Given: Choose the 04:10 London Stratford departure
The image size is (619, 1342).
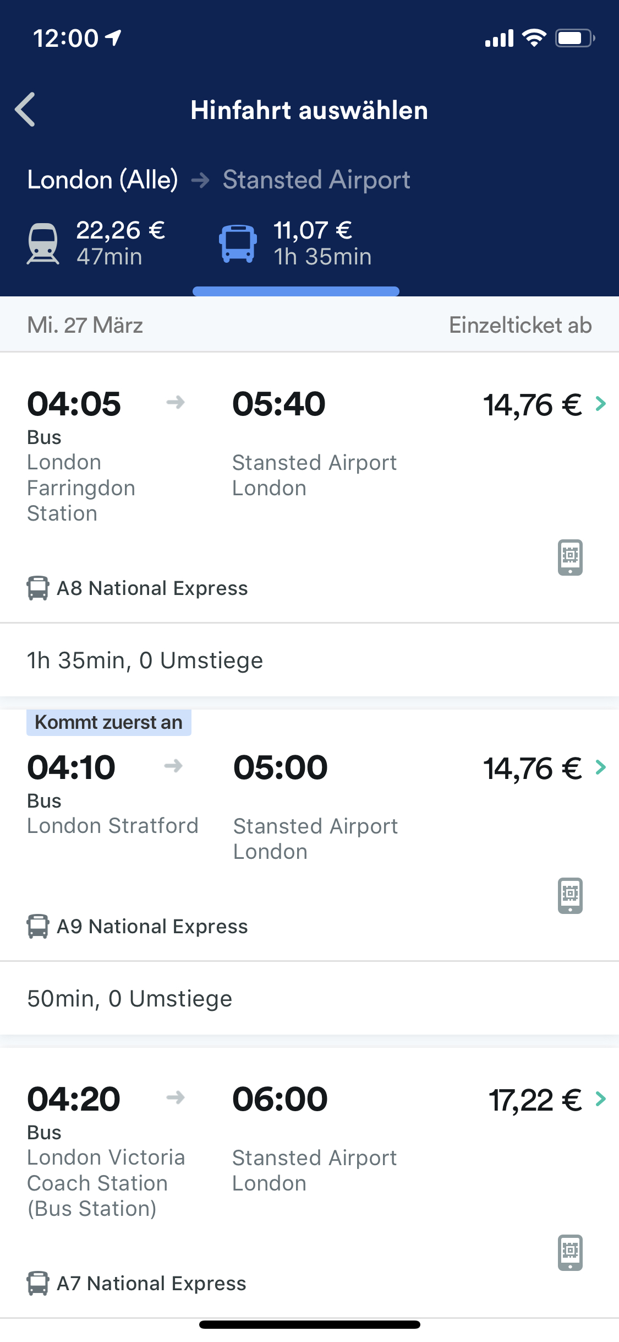Looking at the screenshot, I should tap(113, 825).
